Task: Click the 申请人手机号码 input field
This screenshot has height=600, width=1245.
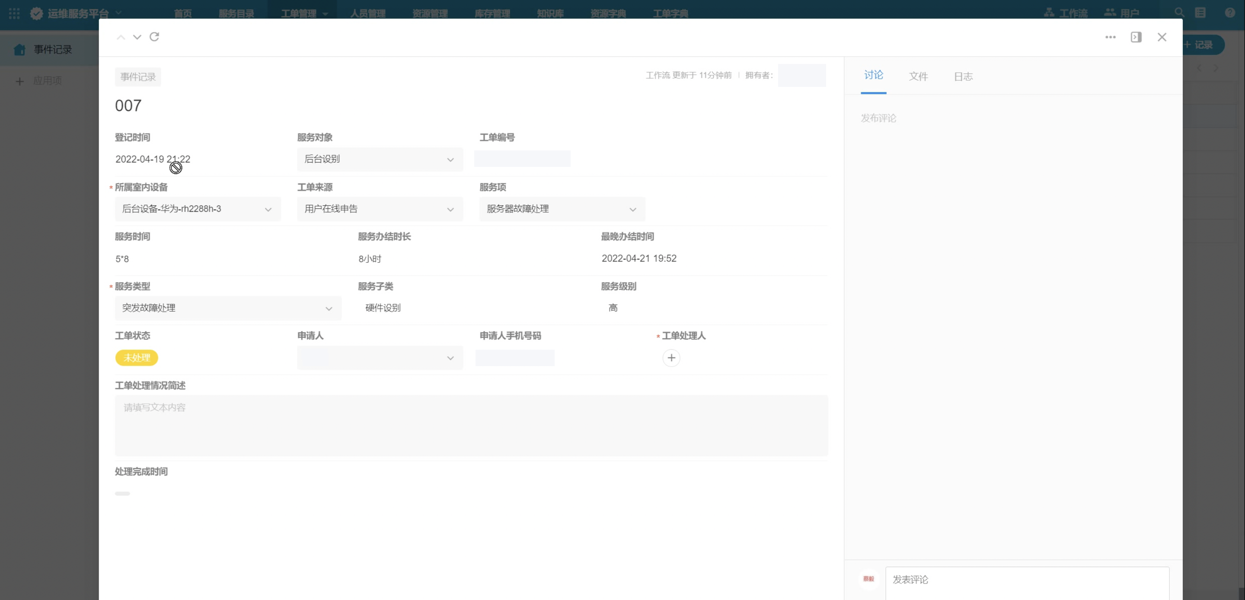Action: [515, 358]
